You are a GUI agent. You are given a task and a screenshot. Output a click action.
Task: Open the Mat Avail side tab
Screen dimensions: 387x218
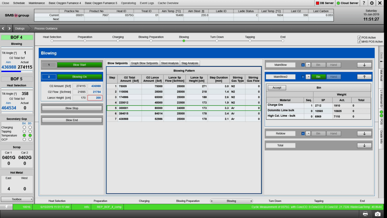(381, 75)
